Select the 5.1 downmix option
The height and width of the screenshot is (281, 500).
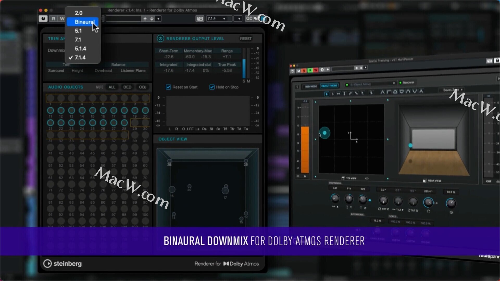[83, 31]
